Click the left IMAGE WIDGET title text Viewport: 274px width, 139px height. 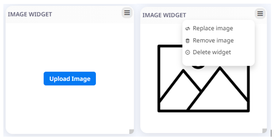(30, 14)
